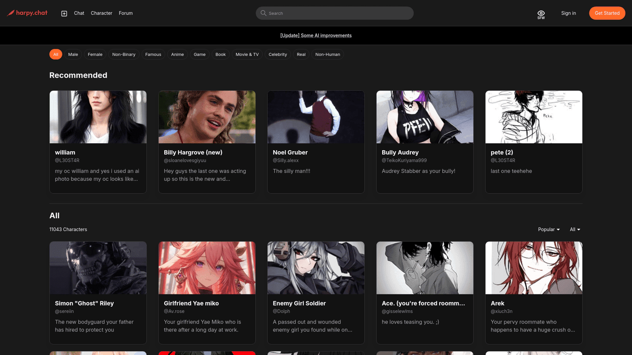The height and width of the screenshot is (355, 632).
Task: Select the All category chip
Action: click(56, 55)
